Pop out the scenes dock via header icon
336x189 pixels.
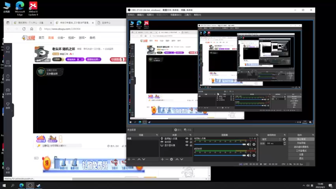(157, 135)
